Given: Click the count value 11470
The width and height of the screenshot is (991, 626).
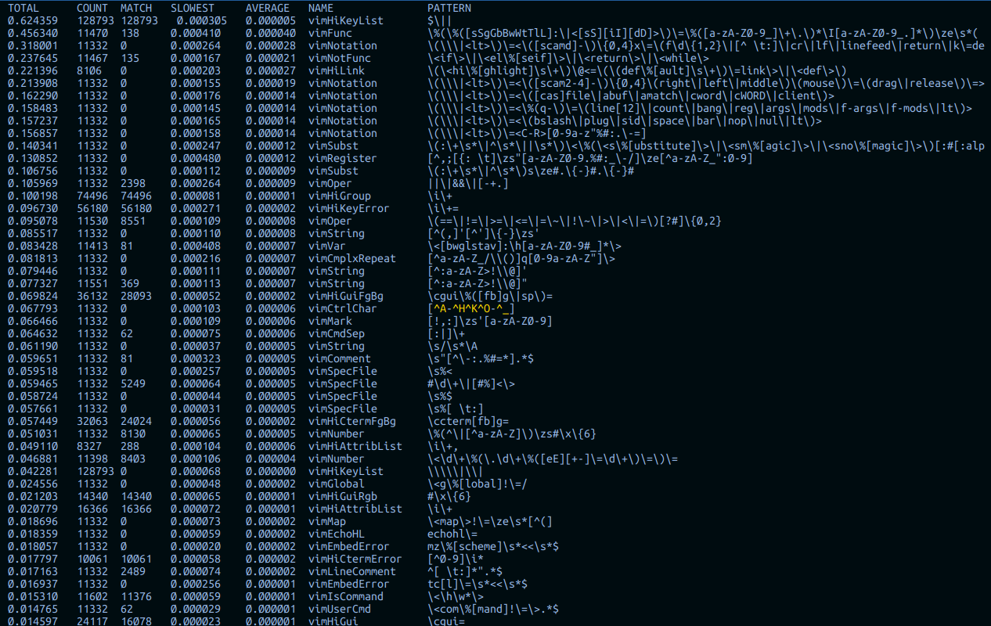Looking at the screenshot, I should click(x=92, y=33).
